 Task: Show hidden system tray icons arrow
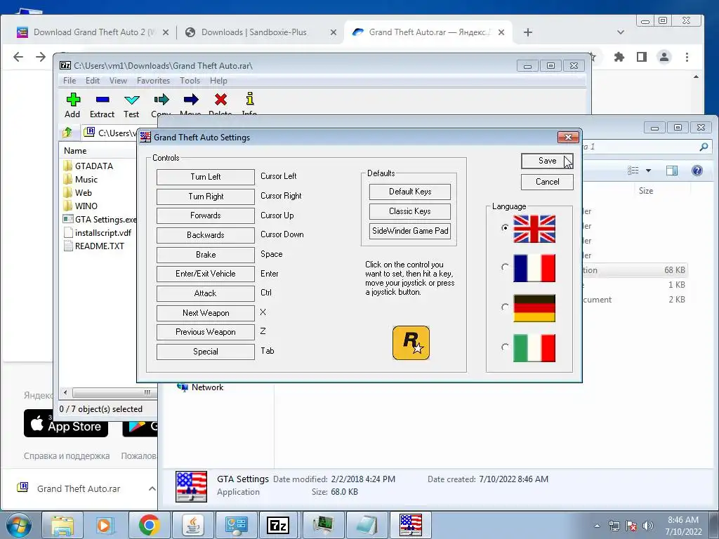(597, 526)
